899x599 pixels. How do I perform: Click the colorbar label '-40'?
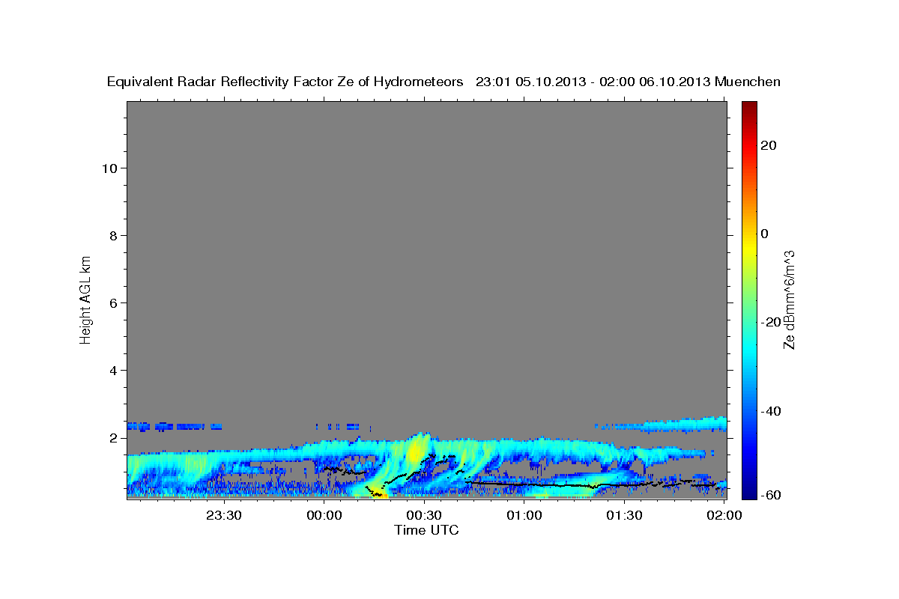pyautogui.click(x=770, y=411)
